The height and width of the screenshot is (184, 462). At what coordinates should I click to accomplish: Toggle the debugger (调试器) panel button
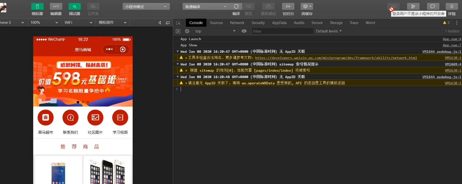74,7
